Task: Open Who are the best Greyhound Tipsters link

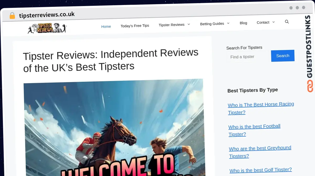Action: tap(260, 152)
